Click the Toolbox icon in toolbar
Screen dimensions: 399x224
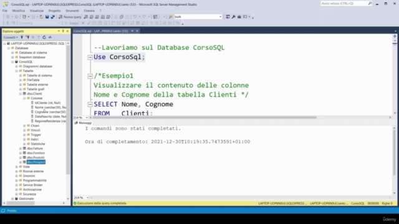pos(239,17)
